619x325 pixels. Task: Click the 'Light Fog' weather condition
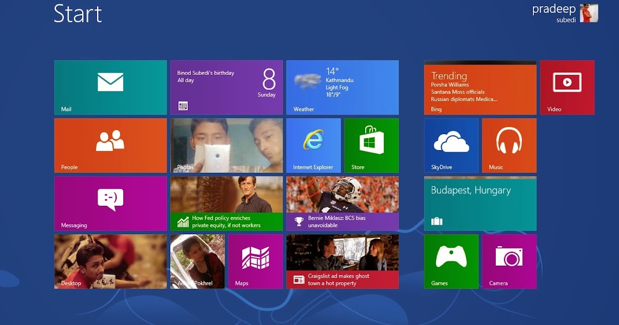[337, 88]
